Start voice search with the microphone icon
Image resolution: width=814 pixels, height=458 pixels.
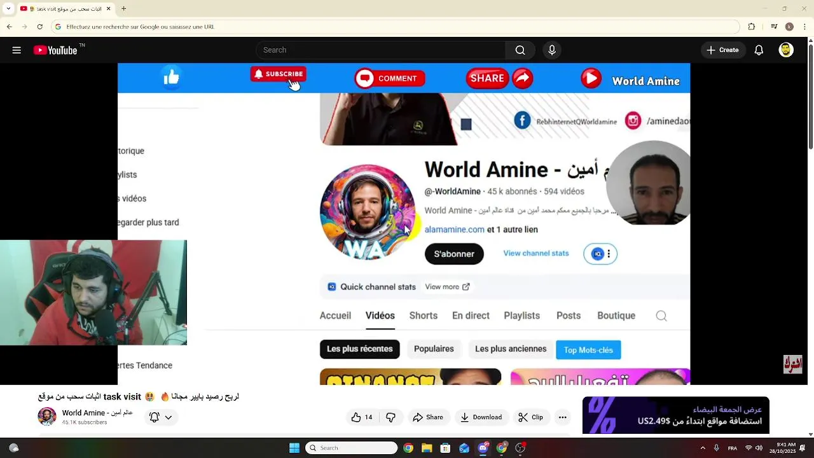(552, 50)
